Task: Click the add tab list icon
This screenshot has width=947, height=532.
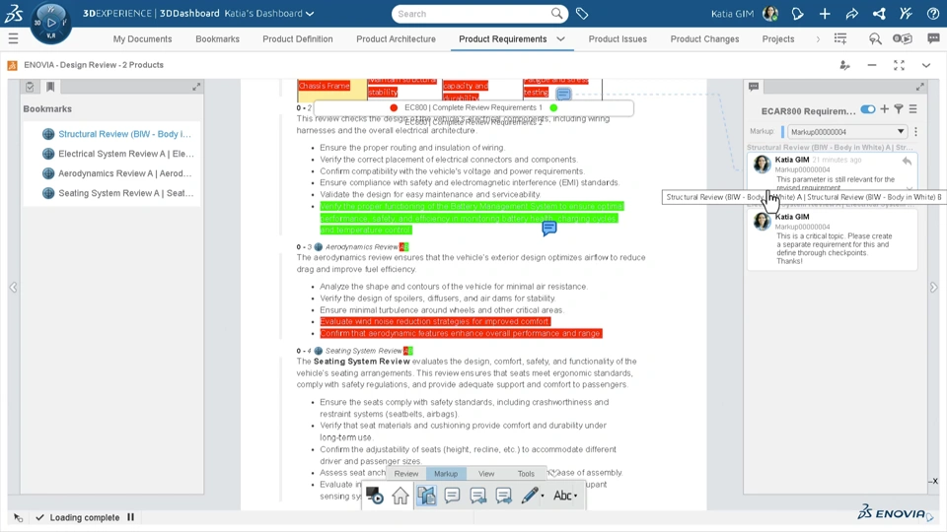Action: coord(840,38)
